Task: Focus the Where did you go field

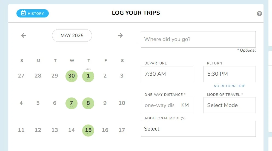Action: 198,39
